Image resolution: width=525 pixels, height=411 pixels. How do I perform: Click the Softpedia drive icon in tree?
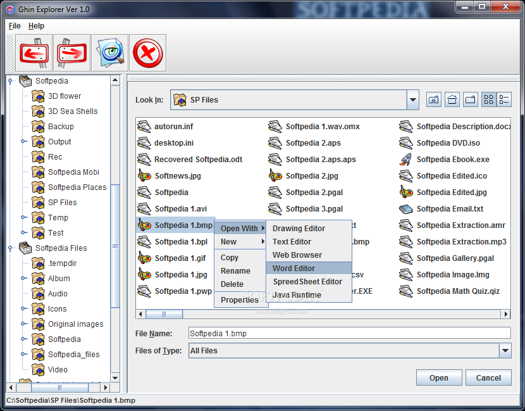(x=25, y=81)
